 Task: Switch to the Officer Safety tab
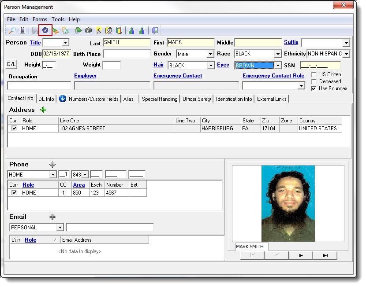coord(197,99)
